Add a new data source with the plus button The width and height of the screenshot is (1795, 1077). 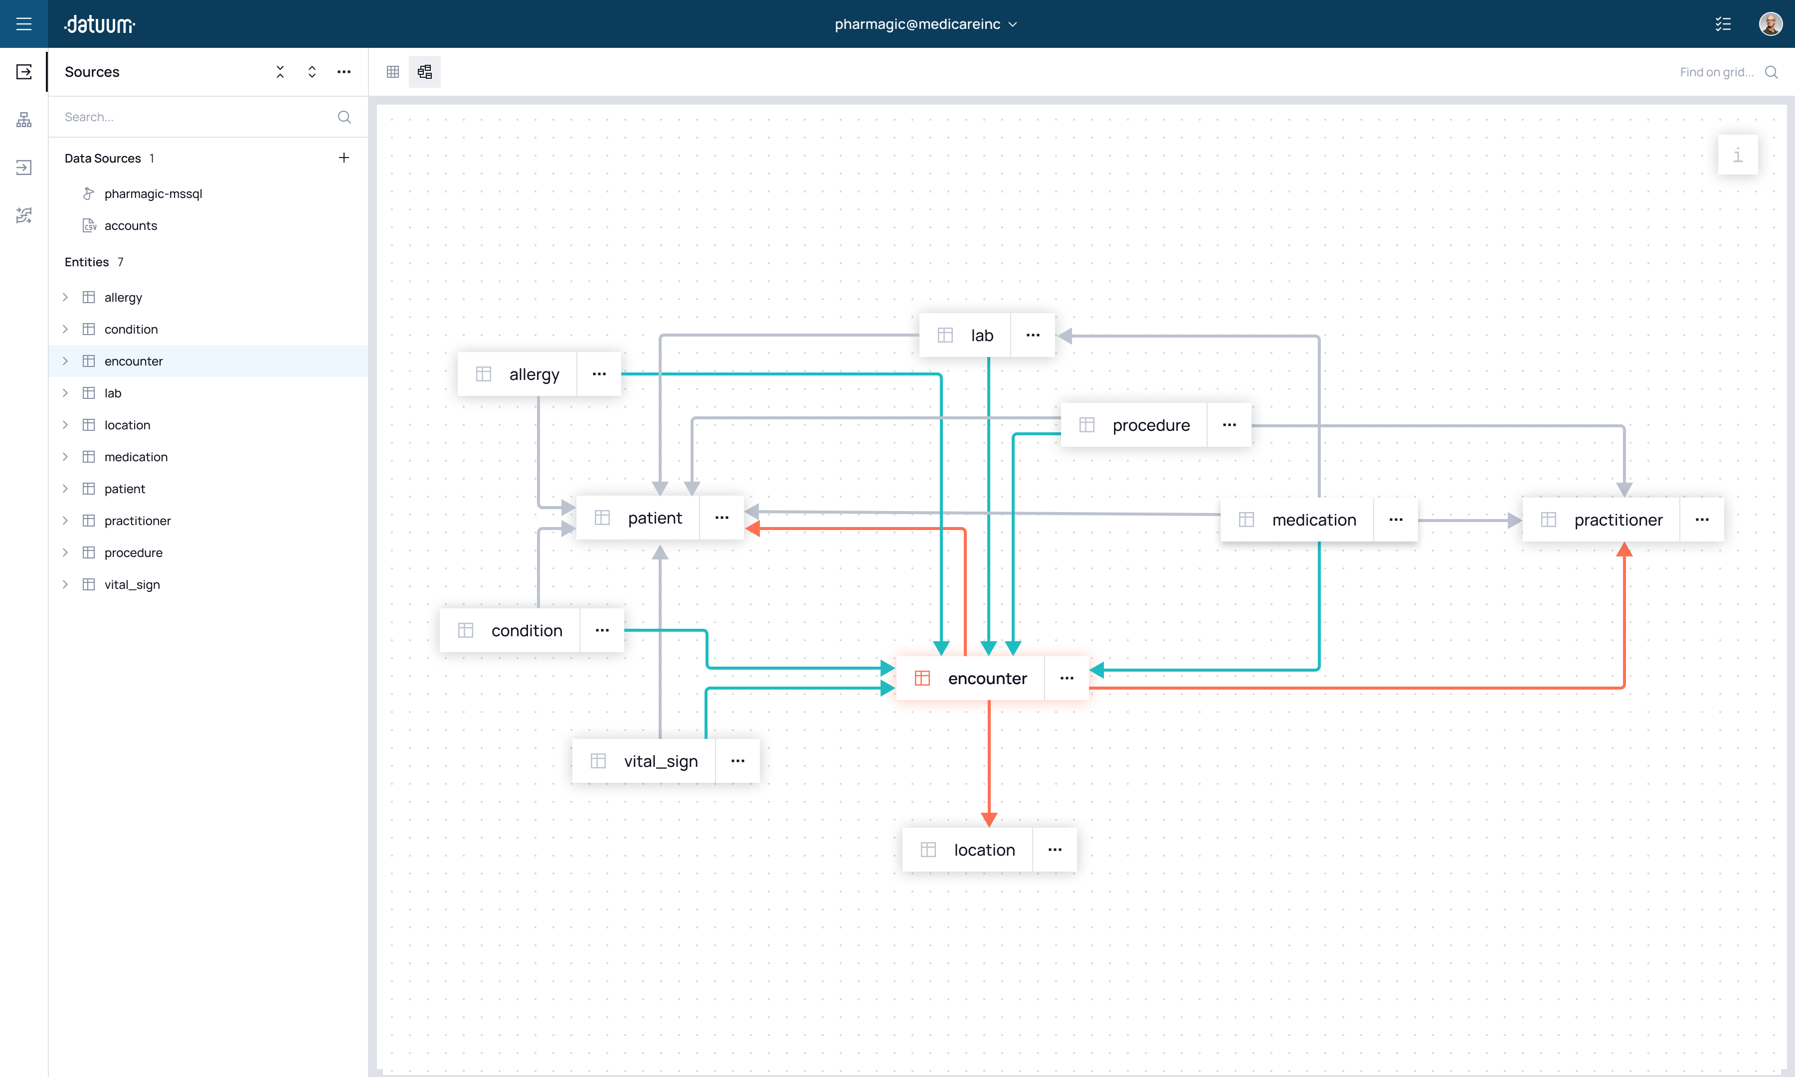(344, 158)
